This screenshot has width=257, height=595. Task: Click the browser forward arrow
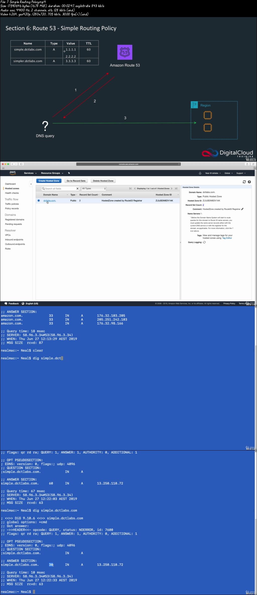click(16, 164)
